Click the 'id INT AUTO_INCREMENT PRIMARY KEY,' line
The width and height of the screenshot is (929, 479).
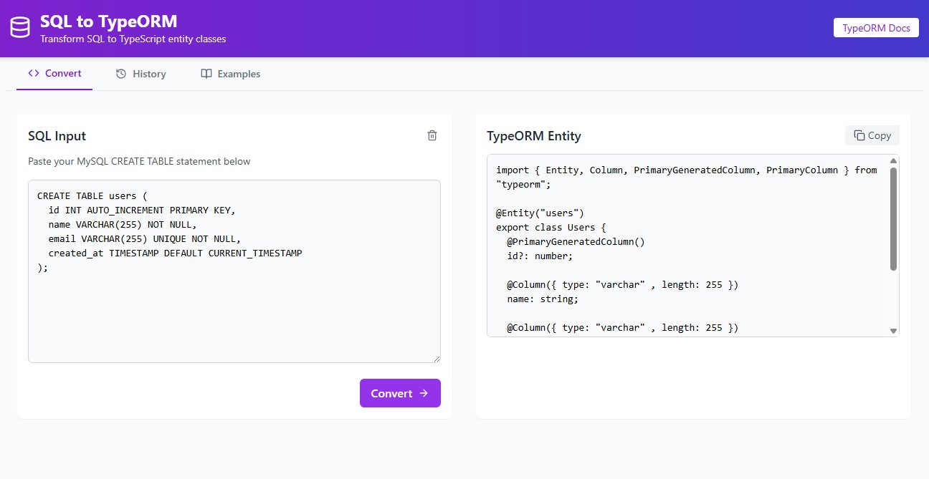(142, 210)
